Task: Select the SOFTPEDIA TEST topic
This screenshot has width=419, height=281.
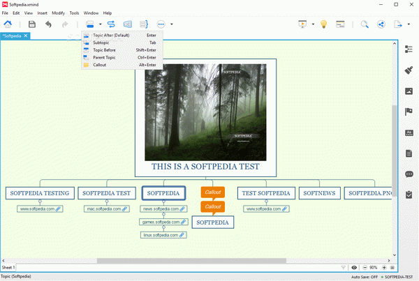Action: point(107,193)
